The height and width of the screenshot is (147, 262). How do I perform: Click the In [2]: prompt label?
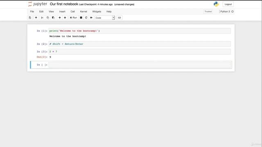point(42,44)
